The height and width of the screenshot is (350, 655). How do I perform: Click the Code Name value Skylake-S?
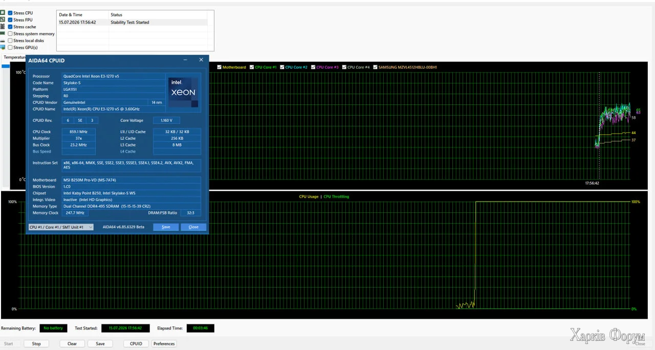114,83
